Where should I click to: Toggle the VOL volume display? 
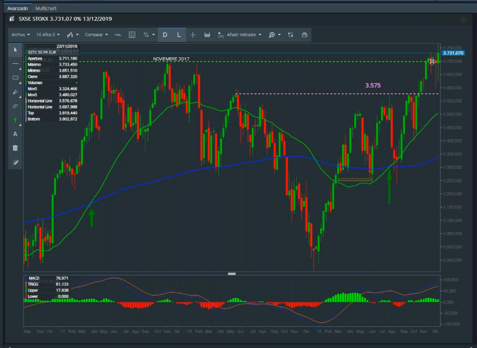point(118,34)
